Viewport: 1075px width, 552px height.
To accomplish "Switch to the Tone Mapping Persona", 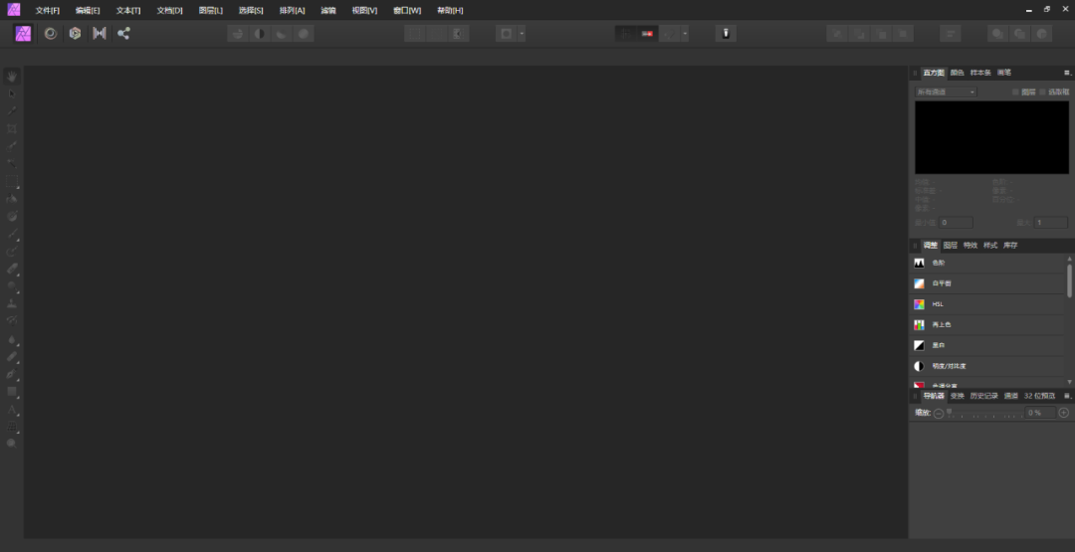I will click(x=100, y=33).
